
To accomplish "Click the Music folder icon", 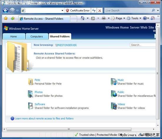I will point(114,82).
